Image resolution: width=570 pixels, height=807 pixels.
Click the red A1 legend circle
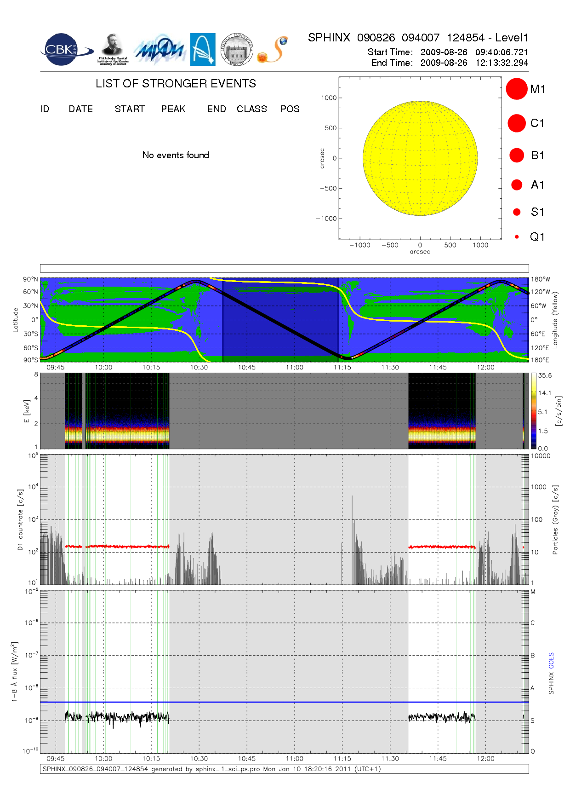517,185
